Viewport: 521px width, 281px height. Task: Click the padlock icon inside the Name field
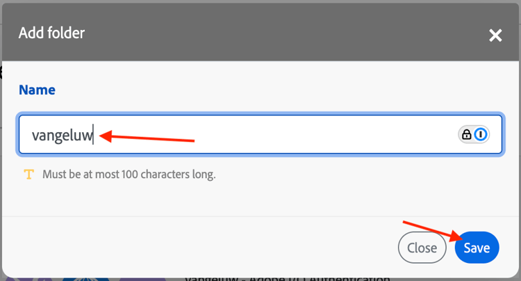[x=467, y=134]
